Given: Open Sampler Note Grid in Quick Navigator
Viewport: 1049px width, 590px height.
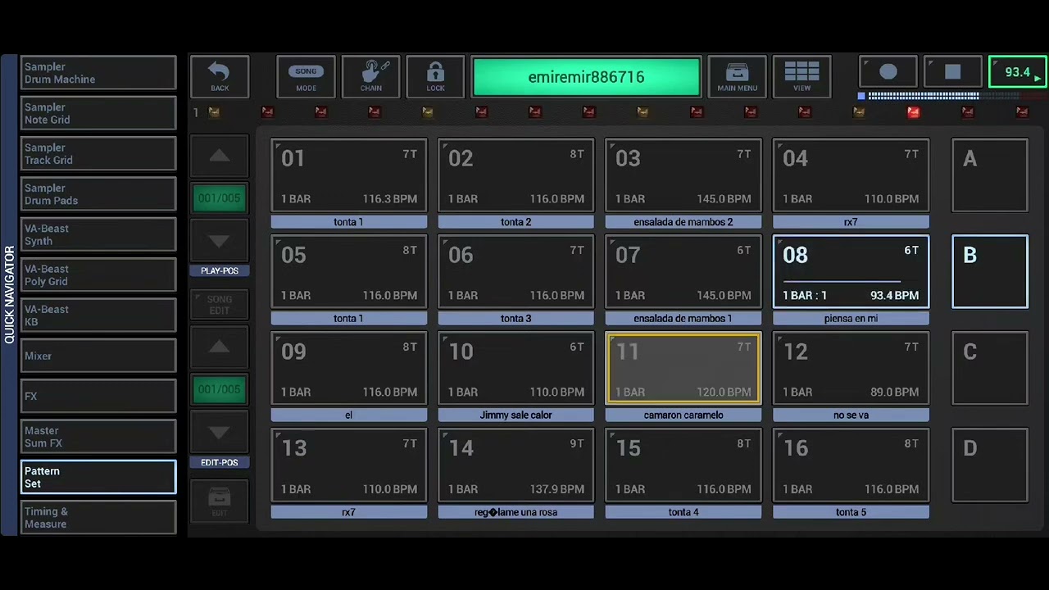Looking at the screenshot, I should (98, 113).
